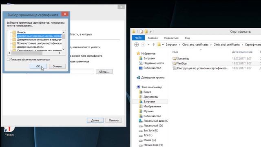Open the Файл tab in Explorer

pos(138,38)
